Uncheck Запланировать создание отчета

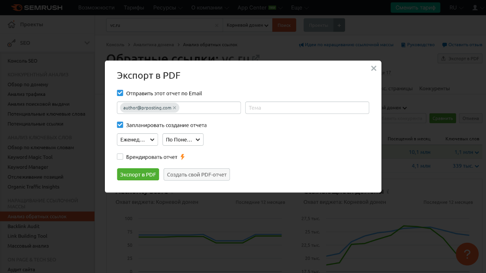point(120,125)
